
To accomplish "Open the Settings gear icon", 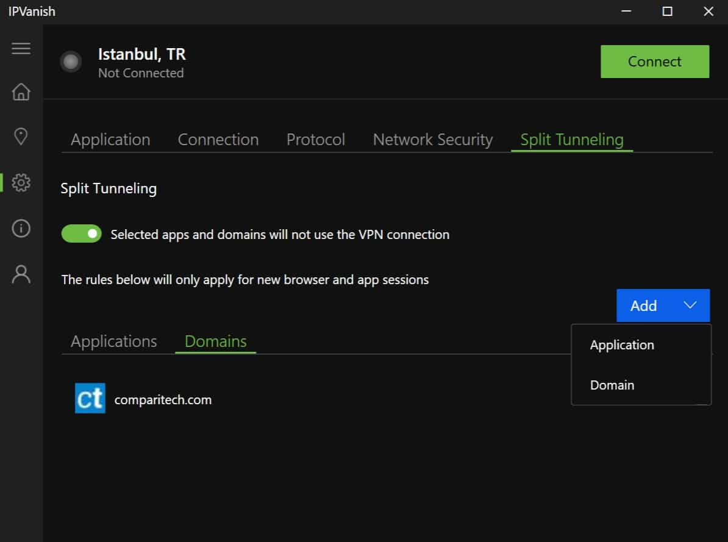I will 21,182.
